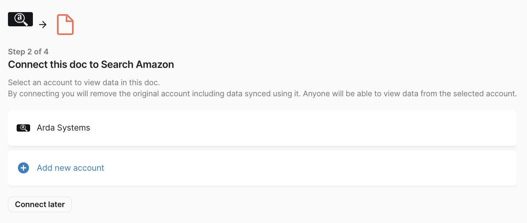Click the Anyone will be able to view sentence
The width and height of the screenshot is (527, 223).
tap(410, 94)
